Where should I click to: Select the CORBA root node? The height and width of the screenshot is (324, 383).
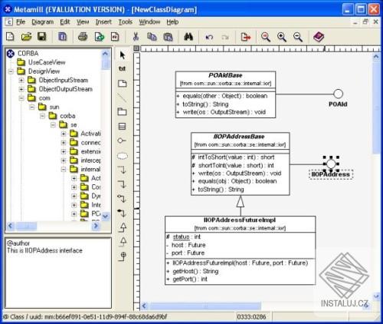28,54
